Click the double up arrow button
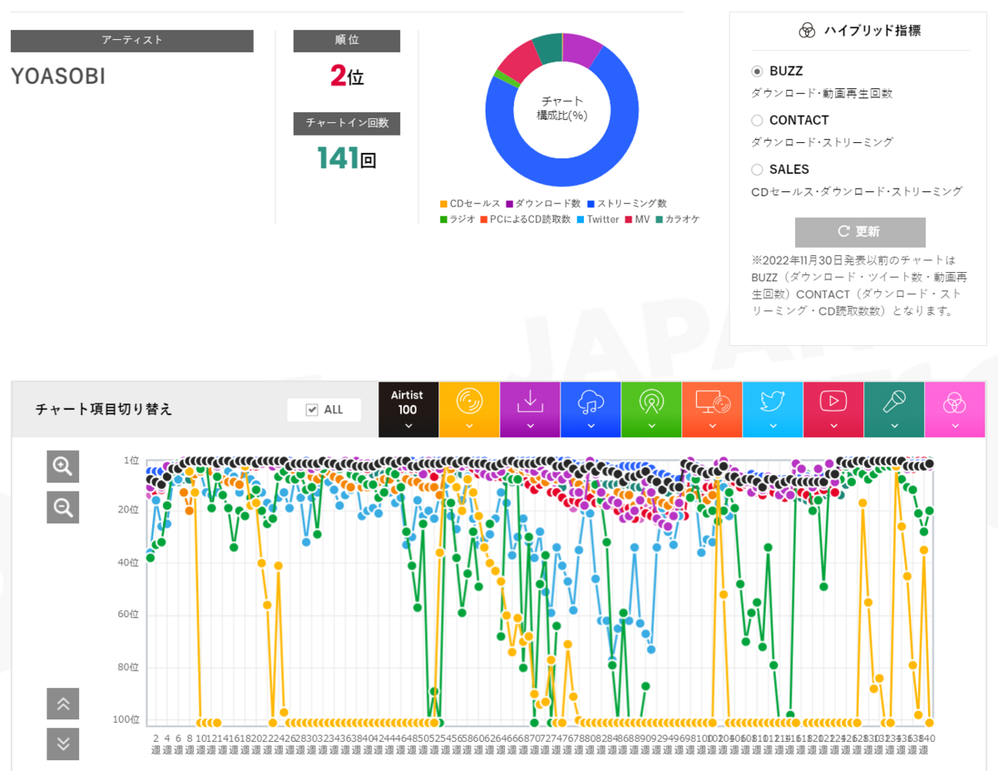This screenshot has height=771, width=998. click(x=62, y=704)
